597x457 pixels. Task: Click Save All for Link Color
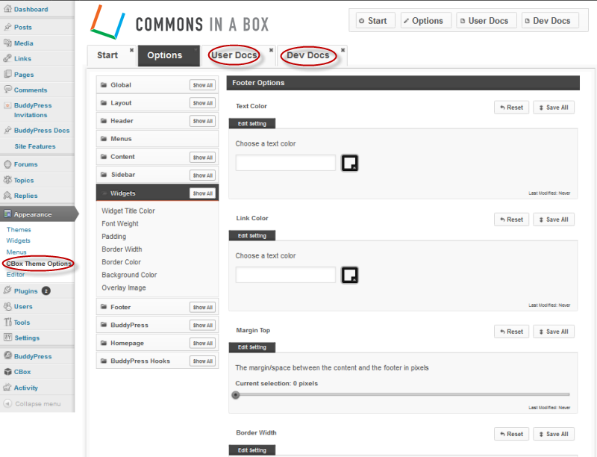pos(554,220)
